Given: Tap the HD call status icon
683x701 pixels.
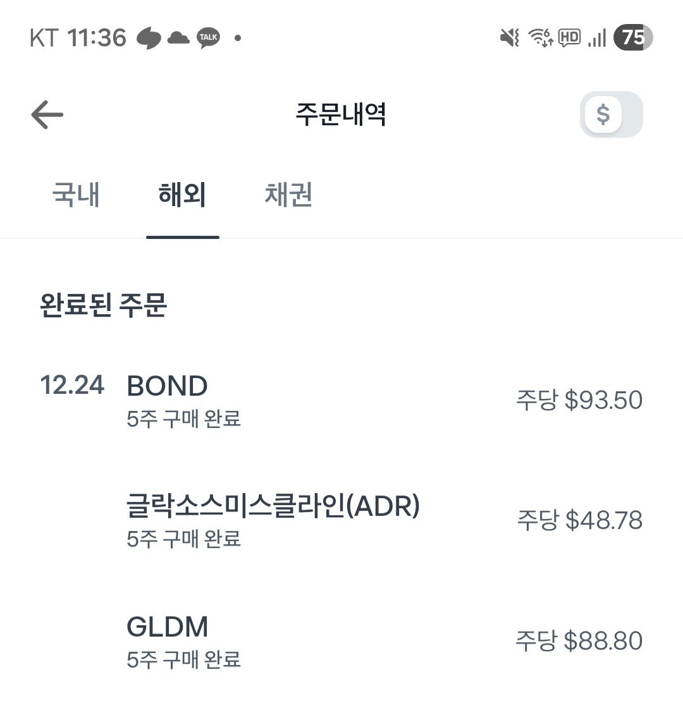Looking at the screenshot, I should click(570, 38).
